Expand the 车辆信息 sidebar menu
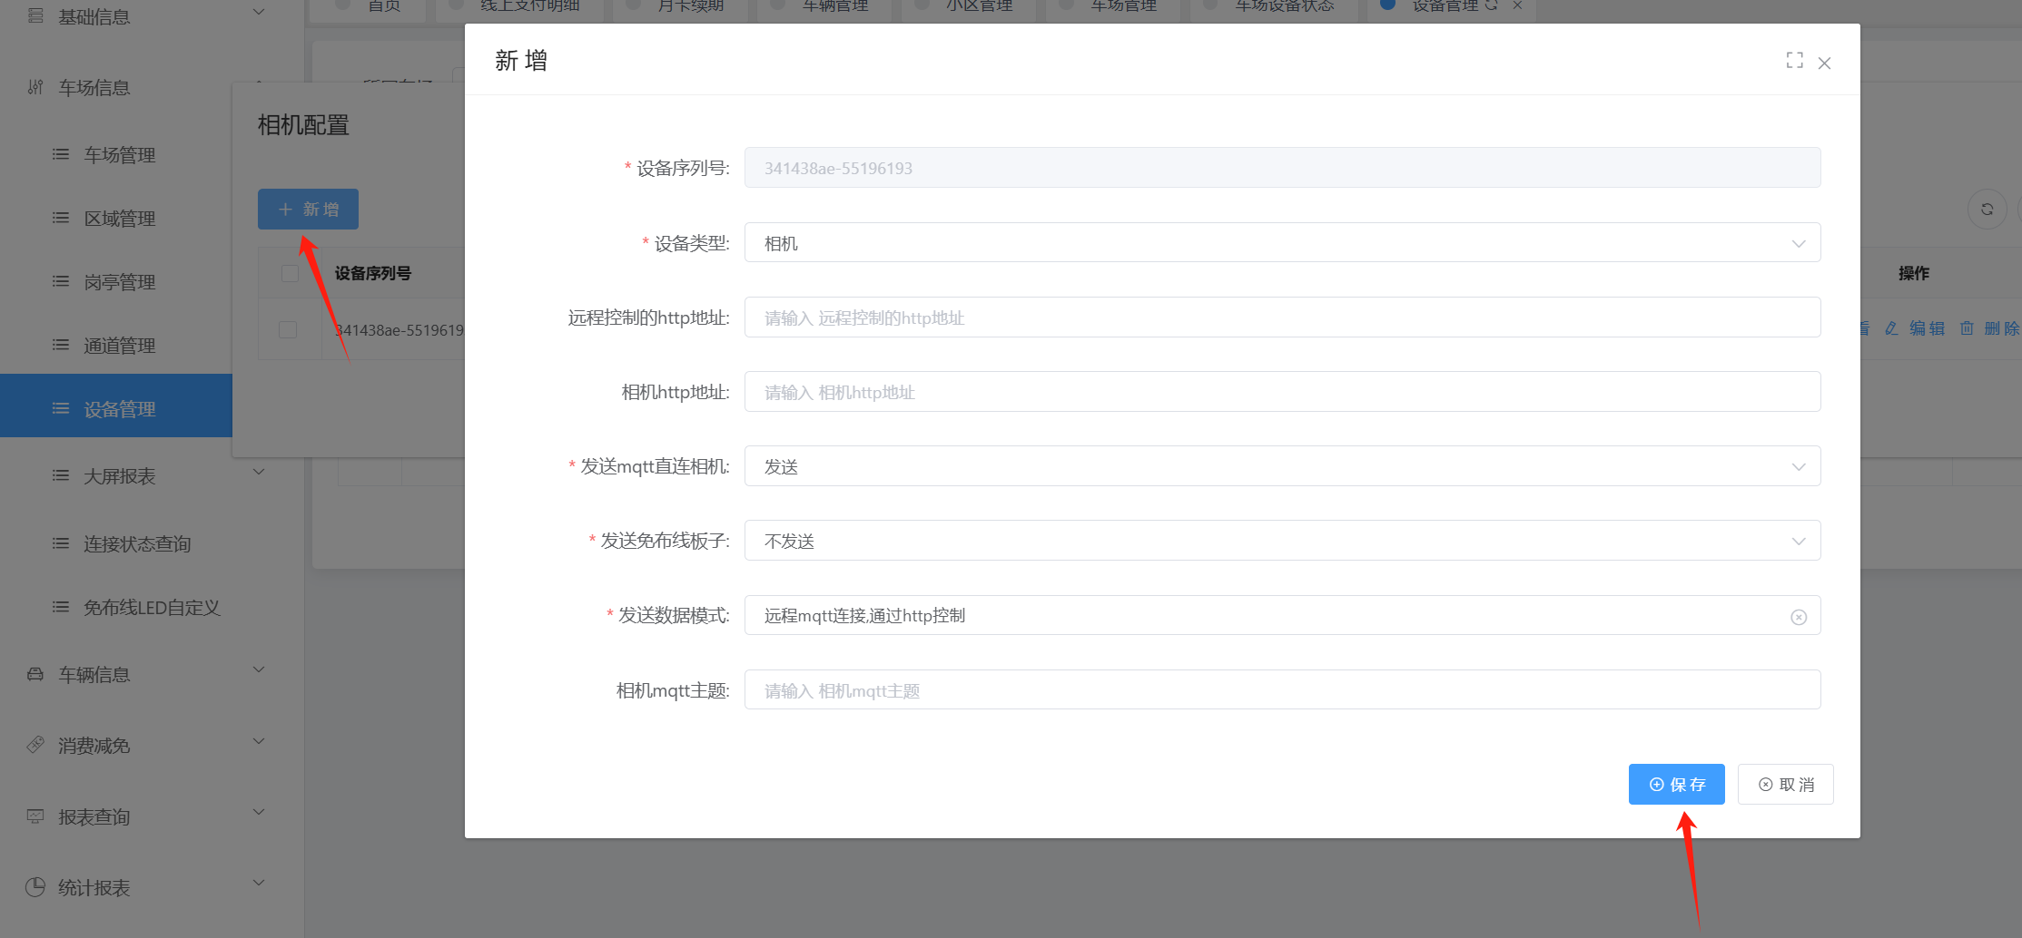The image size is (2022, 938). 259,670
